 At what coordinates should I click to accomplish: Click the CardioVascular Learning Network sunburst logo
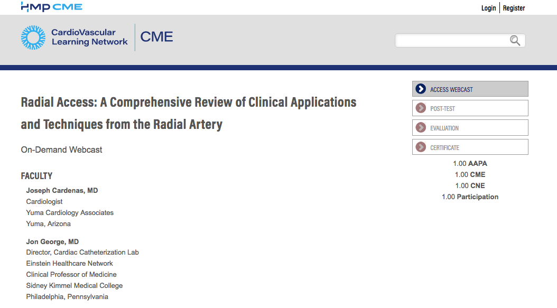33,38
